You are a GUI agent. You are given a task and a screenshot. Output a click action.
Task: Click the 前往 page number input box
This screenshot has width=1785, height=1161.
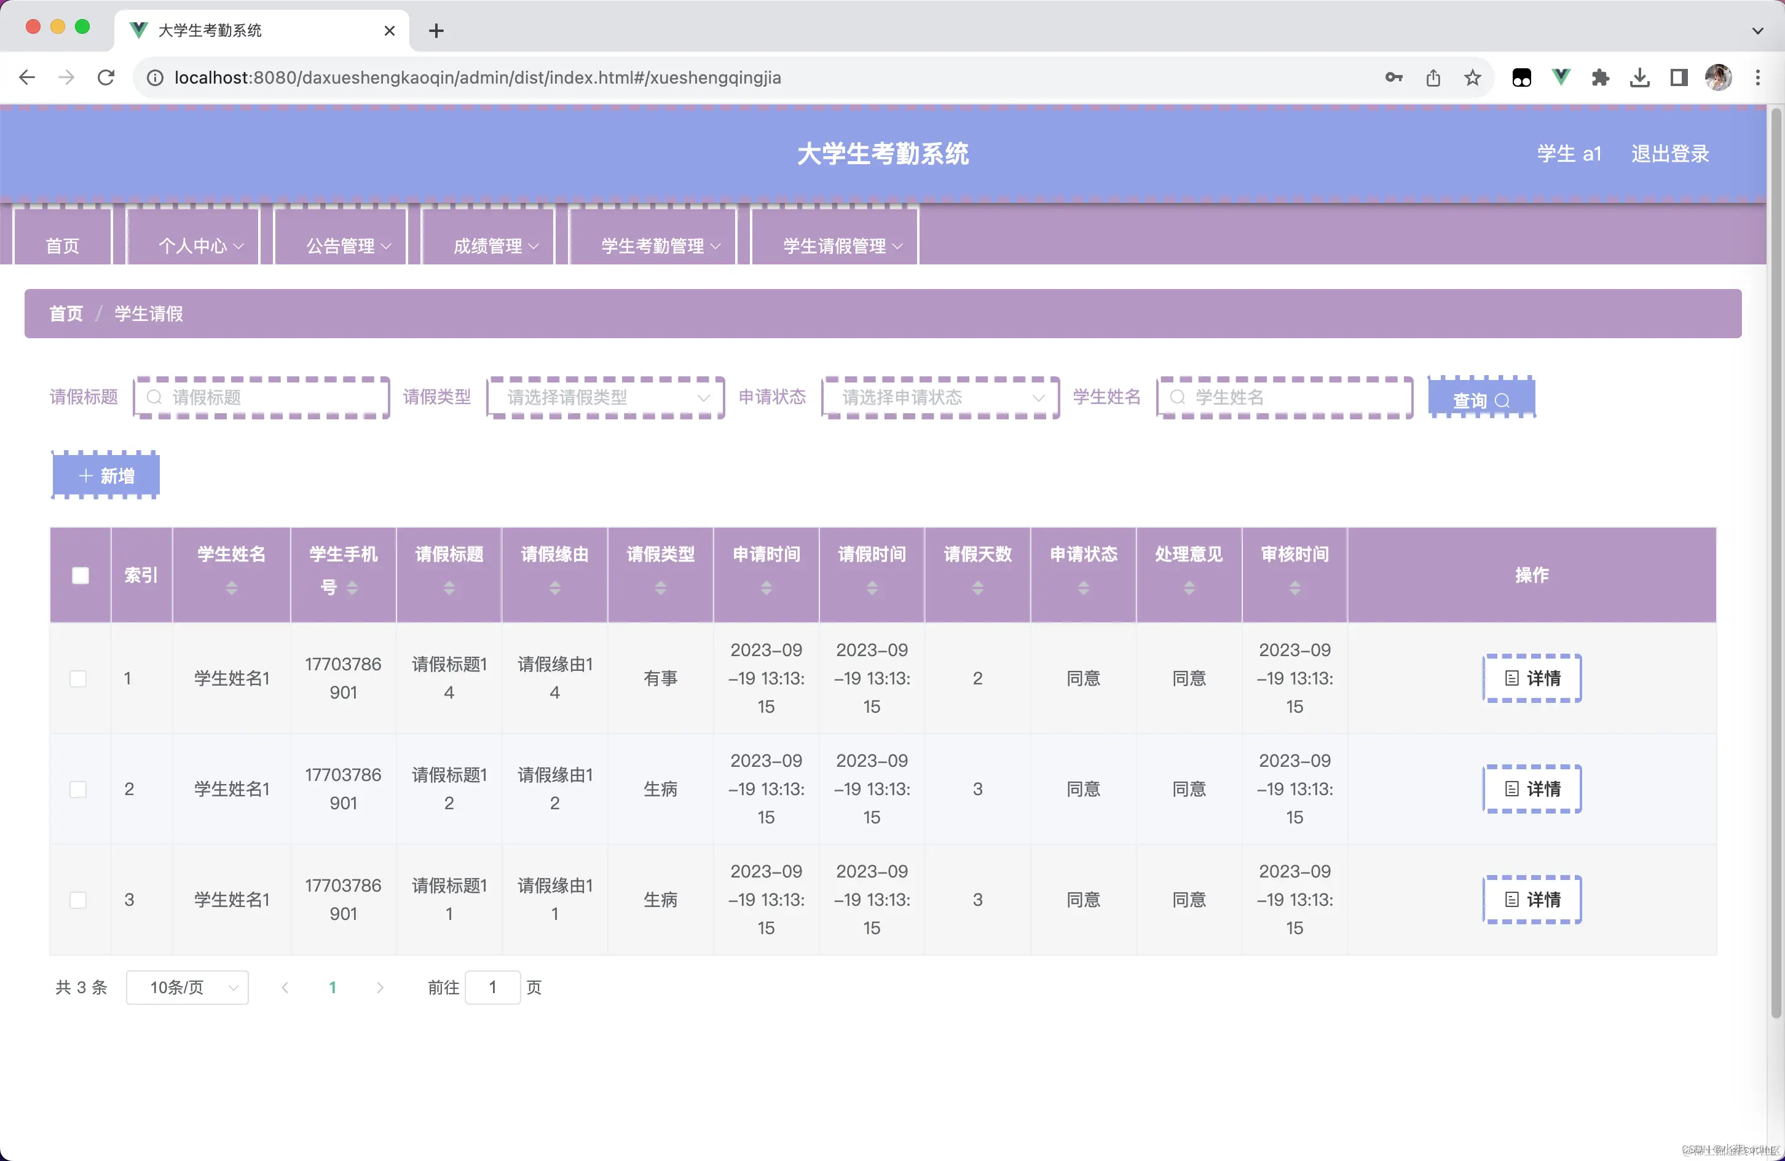pyautogui.click(x=493, y=988)
